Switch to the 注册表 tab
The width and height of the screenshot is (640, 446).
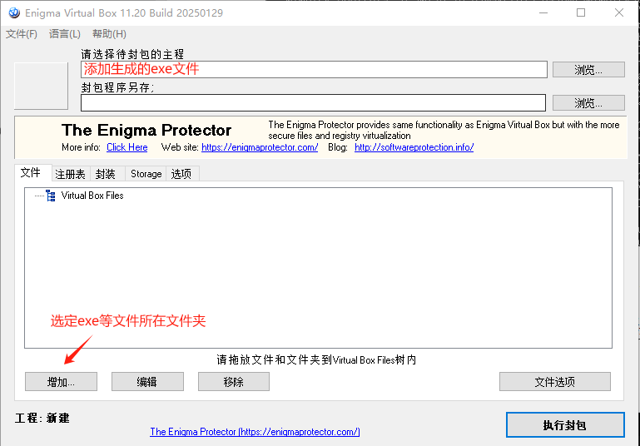[x=70, y=174]
